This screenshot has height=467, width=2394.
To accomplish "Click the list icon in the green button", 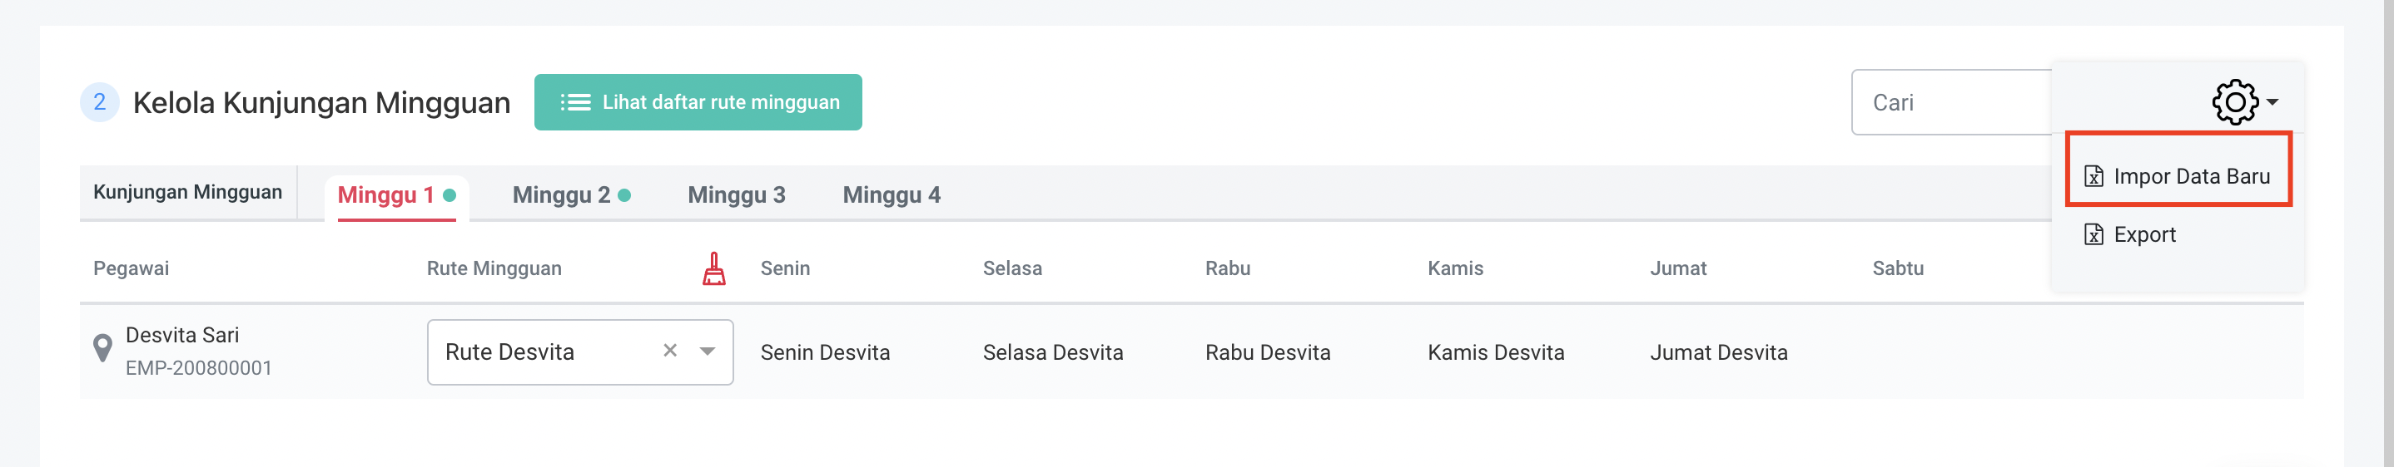I will click(x=575, y=102).
